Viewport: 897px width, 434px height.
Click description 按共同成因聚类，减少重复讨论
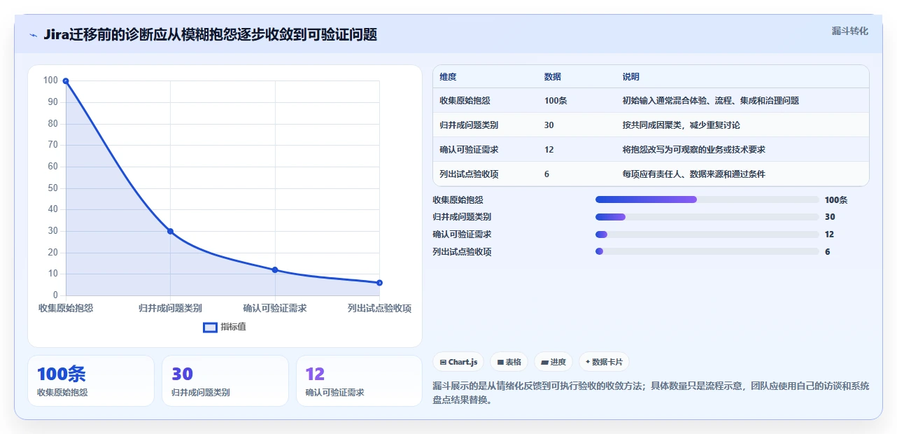tap(681, 125)
